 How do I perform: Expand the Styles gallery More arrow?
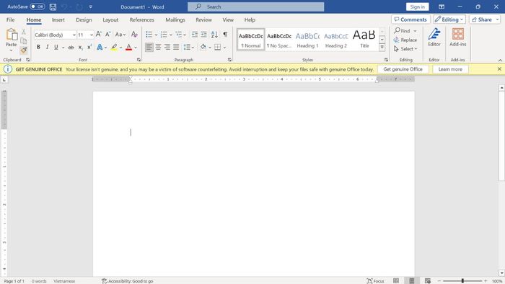point(382,48)
